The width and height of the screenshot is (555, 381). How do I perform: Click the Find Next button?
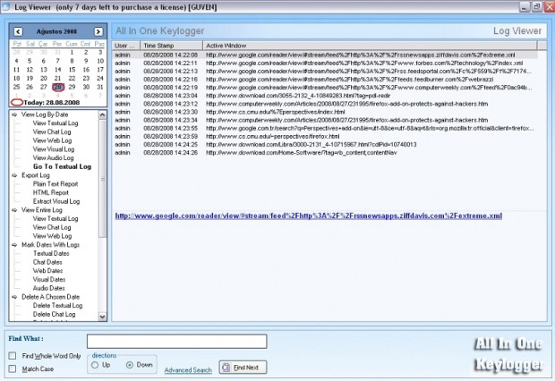point(243,368)
